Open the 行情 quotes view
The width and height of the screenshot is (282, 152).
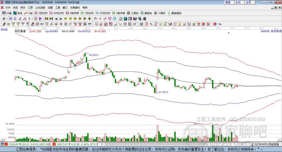pyautogui.click(x=7, y=13)
